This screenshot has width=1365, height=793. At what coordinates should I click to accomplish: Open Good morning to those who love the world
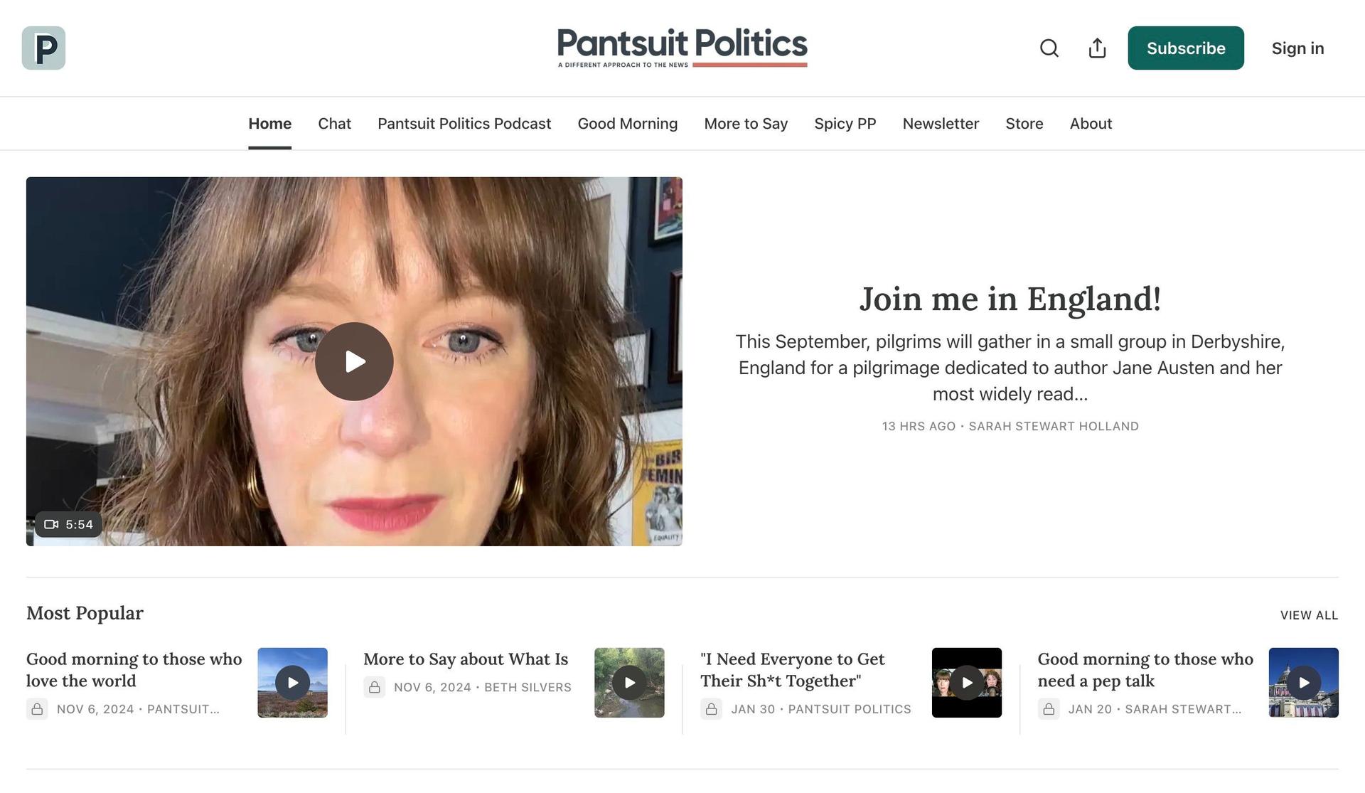point(134,670)
